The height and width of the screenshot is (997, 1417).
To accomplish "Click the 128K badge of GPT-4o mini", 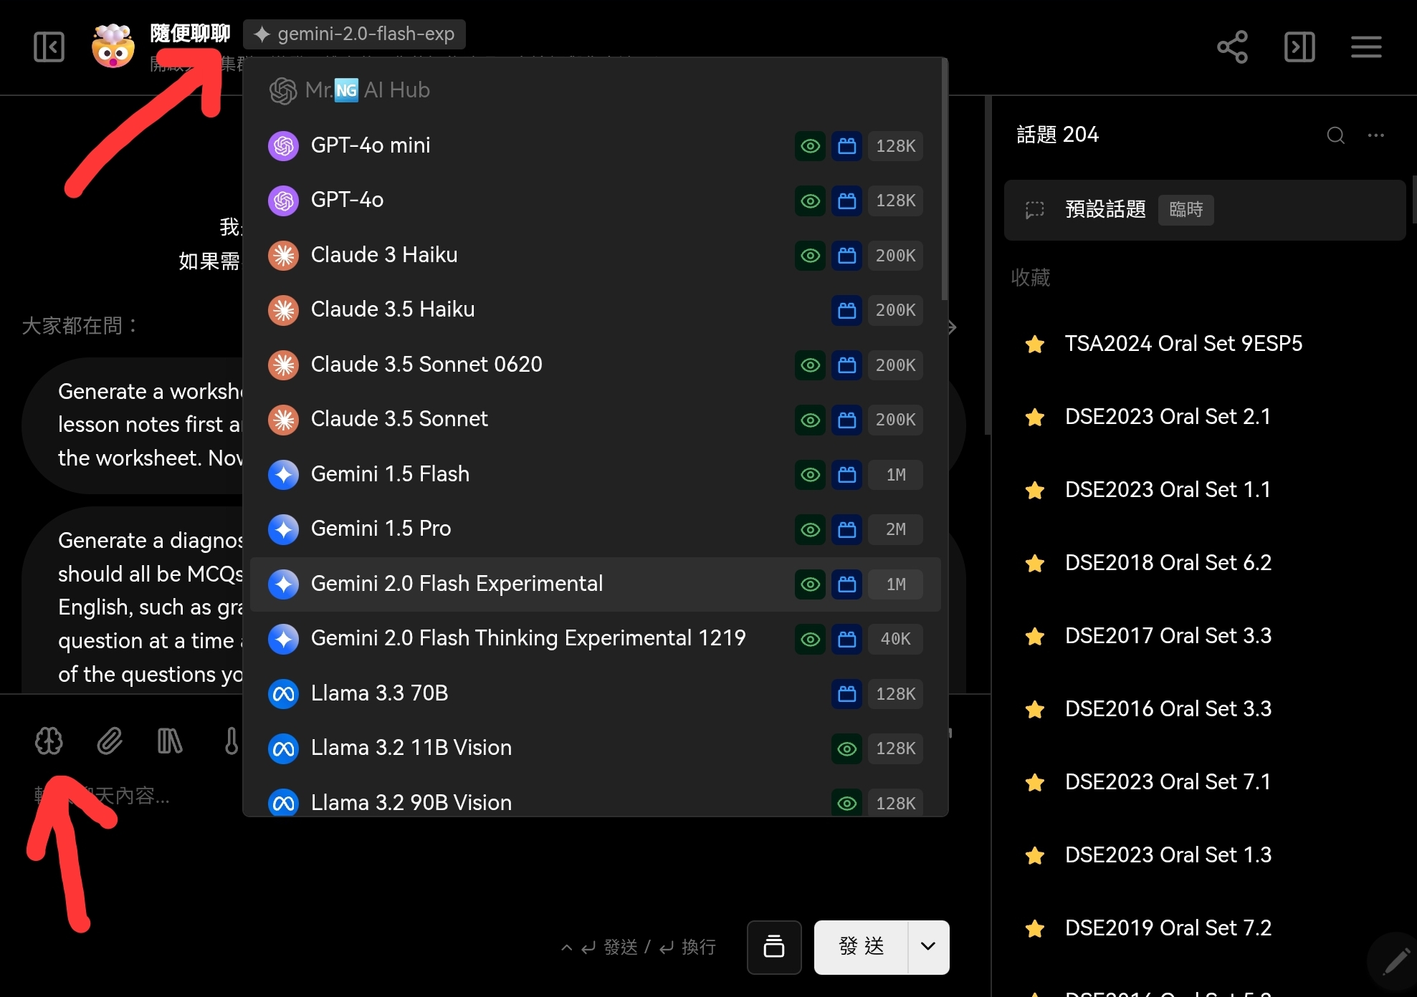I will [895, 146].
